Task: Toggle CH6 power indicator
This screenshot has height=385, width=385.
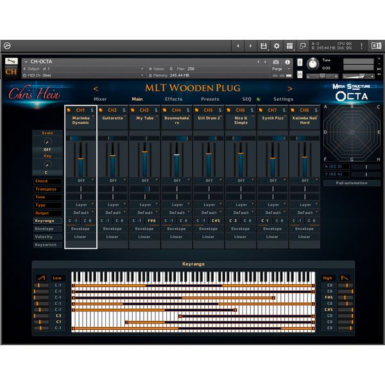Action: pos(230,110)
